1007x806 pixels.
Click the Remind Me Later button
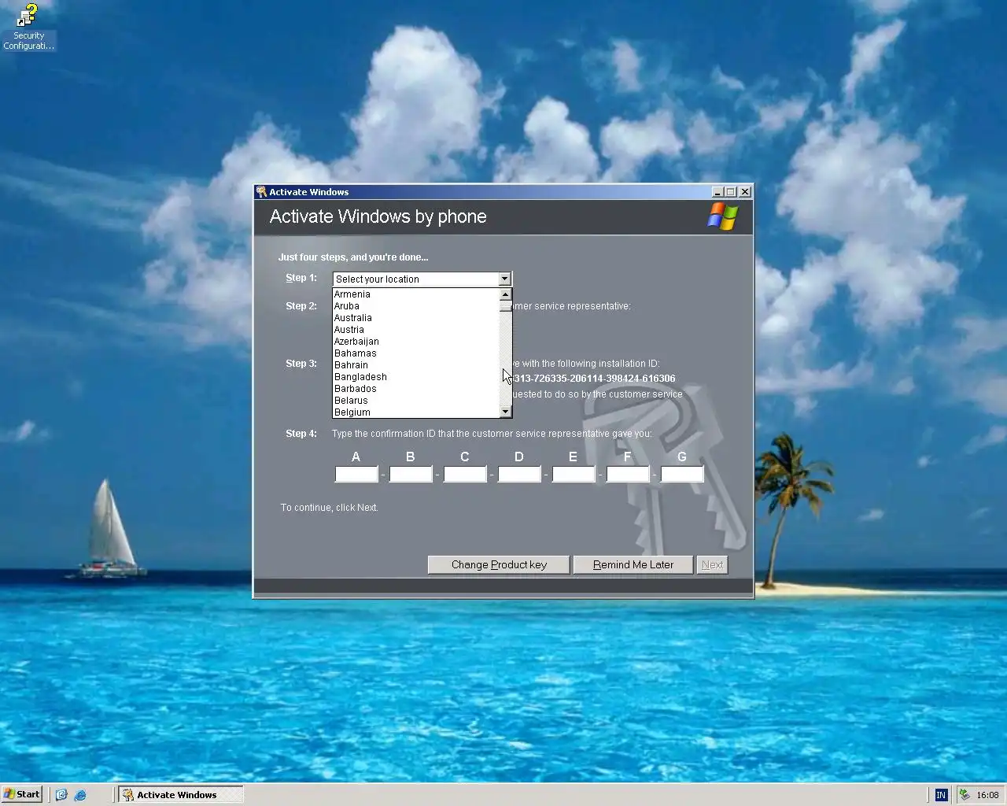(633, 564)
